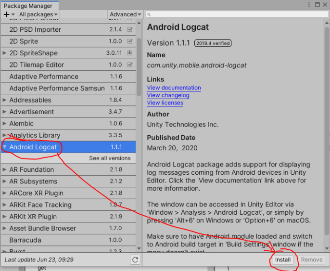Viewport: 330px width, 271px height.
Task: Expand the Analytics Library entry
Action: coord(4,135)
